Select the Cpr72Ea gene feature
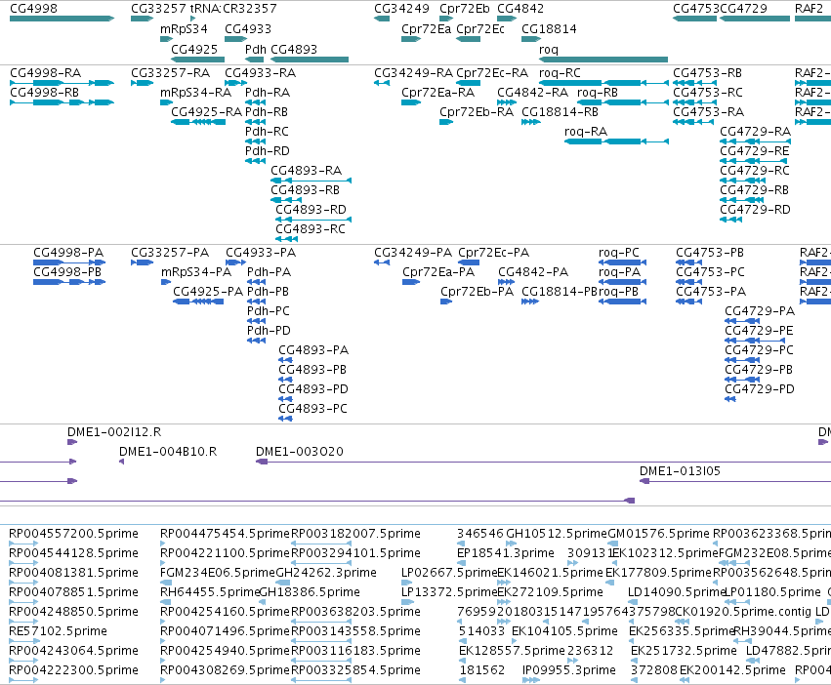Screen dimensions: 831x685 [x=411, y=39]
